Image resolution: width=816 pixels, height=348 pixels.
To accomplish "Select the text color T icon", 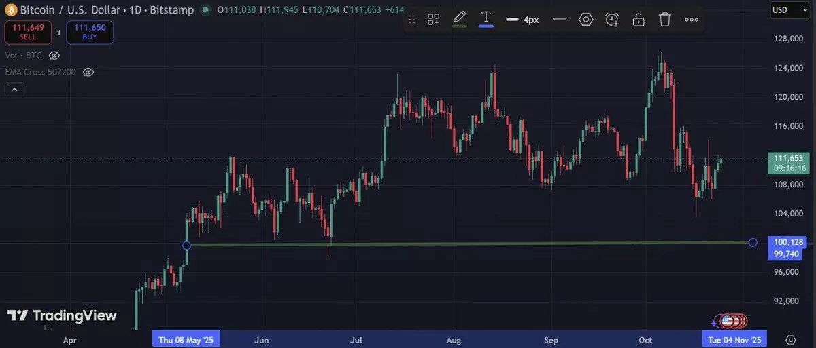I will (486, 18).
